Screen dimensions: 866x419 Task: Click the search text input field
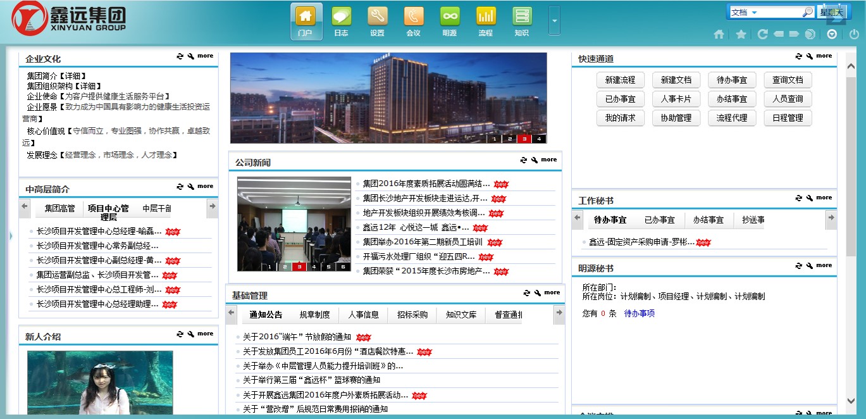pyautogui.click(x=781, y=12)
